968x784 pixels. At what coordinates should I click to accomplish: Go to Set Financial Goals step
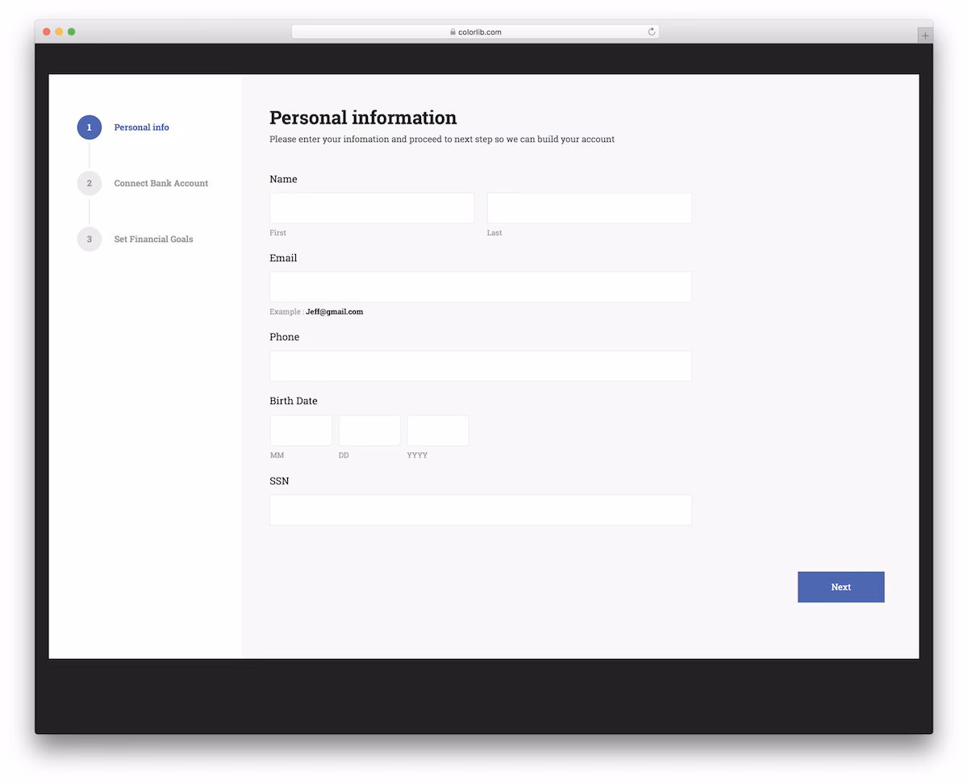(153, 239)
